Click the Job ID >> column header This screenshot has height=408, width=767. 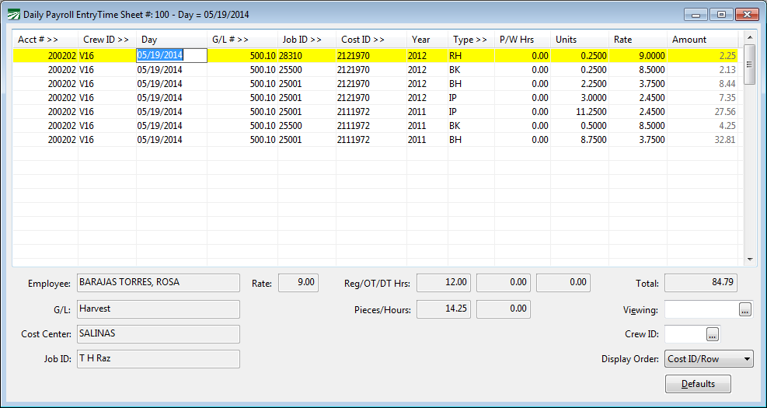click(x=306, y=40)
